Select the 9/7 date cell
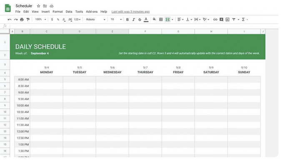 pos(146,68)
